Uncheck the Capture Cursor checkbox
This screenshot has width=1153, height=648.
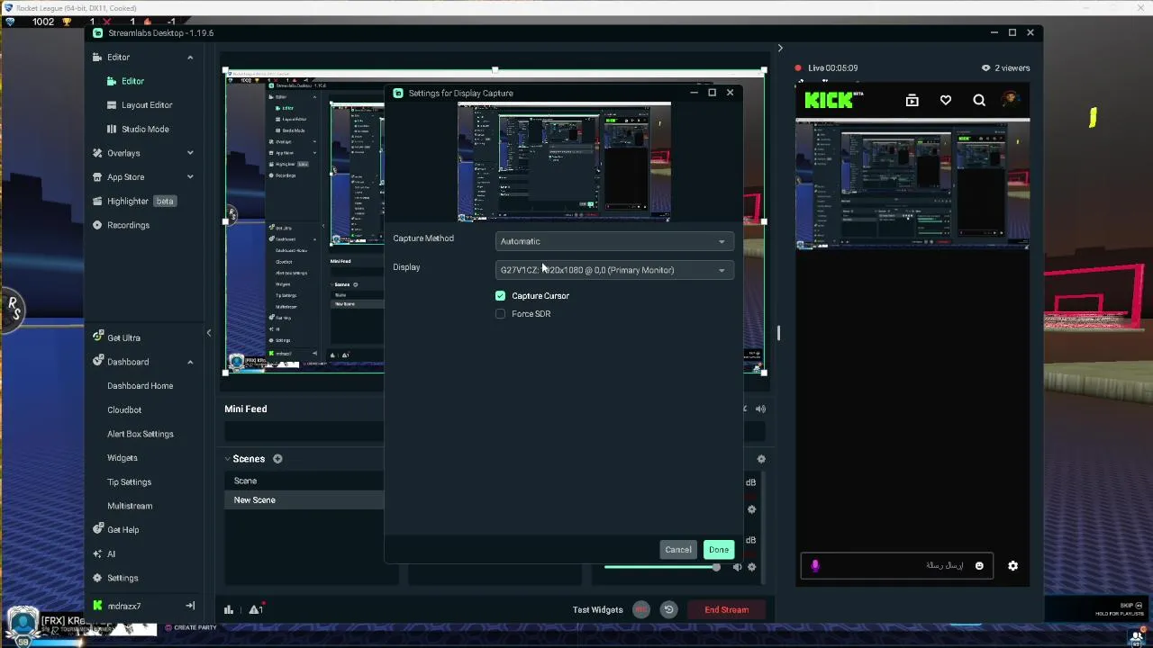(500, 295)
